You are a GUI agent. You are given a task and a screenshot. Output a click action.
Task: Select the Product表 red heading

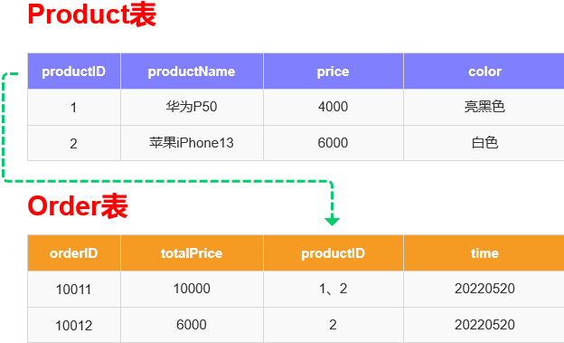(92, 14)
